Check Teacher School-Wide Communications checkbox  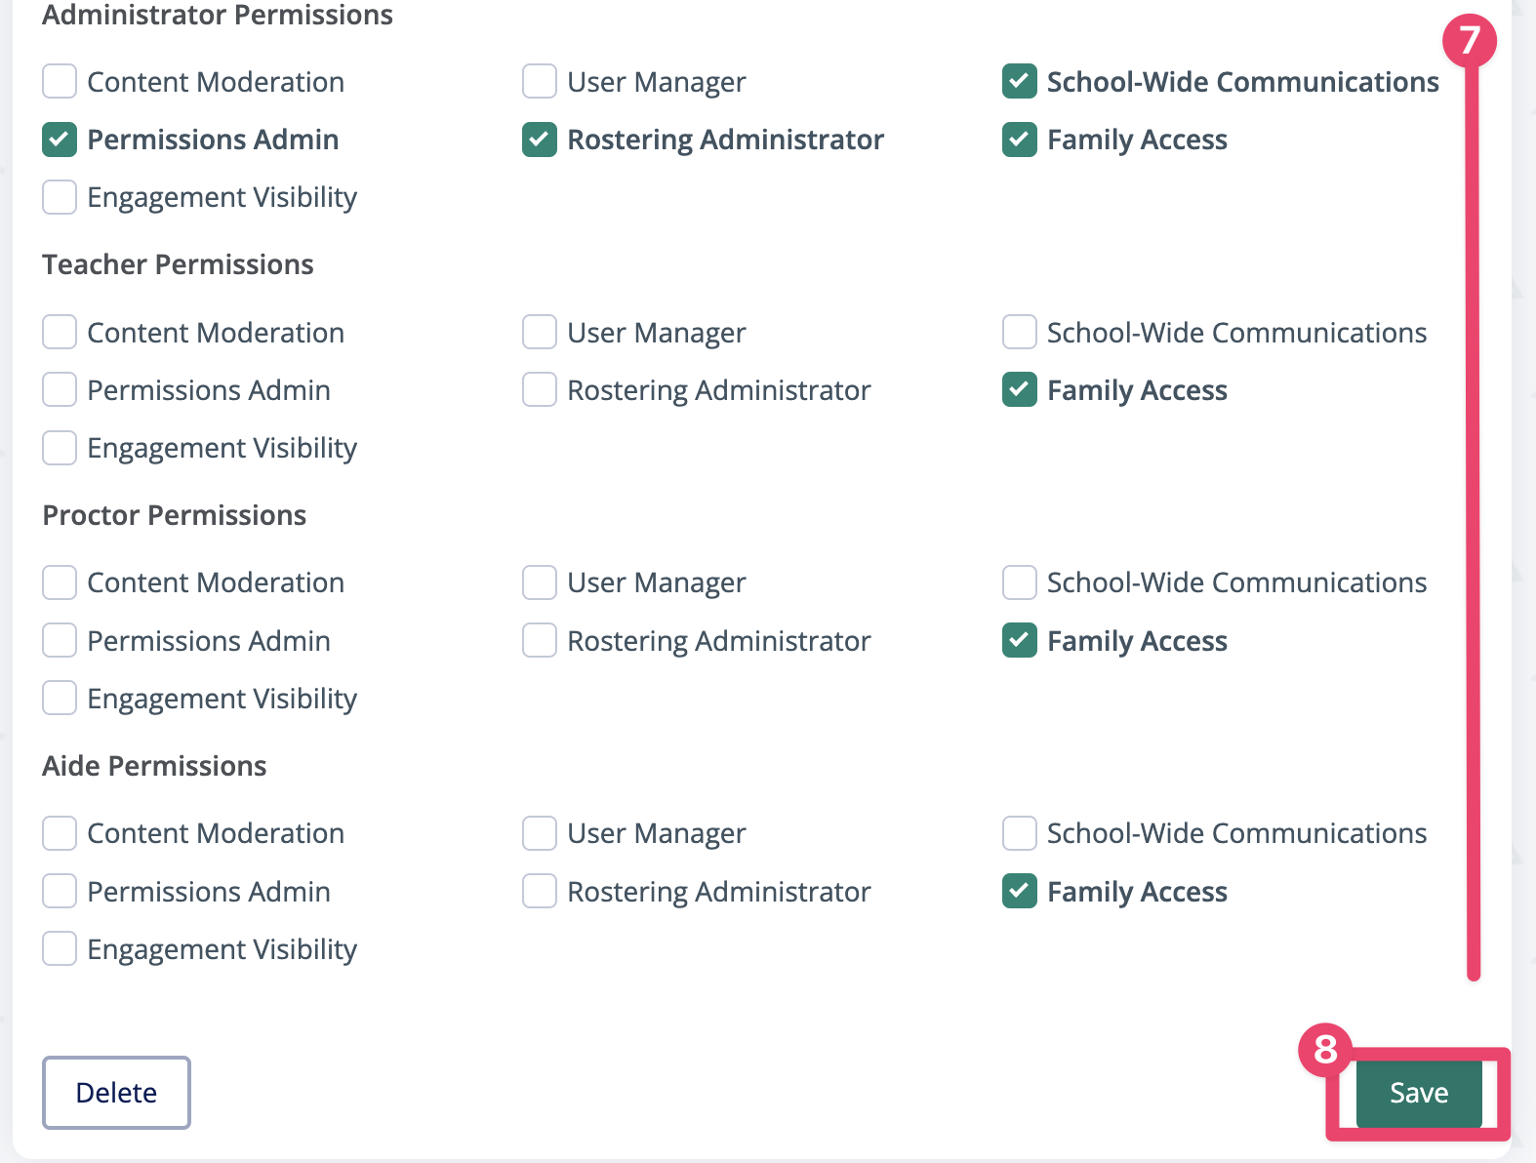coord(1020,333)
